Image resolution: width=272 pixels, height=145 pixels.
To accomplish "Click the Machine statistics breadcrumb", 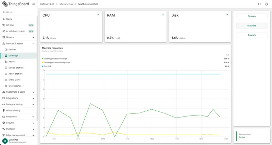I will coord(88,4).
